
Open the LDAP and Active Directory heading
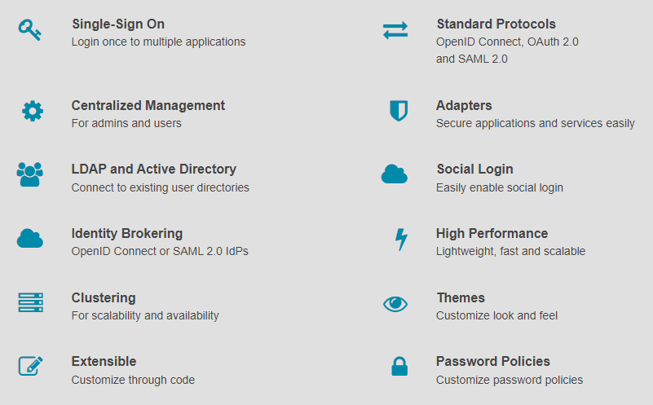[x=154, y=169]
